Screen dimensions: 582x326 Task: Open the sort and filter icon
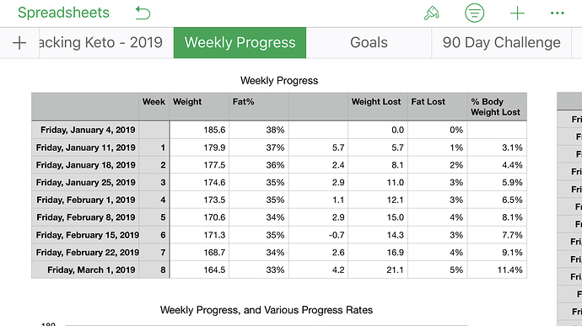point(474,13)
